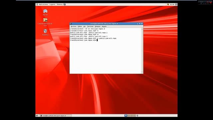Image resolution: width=213 pixels, height=120 pixels.
Task: Switch to the fourth workspace
Action: point(134,116)
